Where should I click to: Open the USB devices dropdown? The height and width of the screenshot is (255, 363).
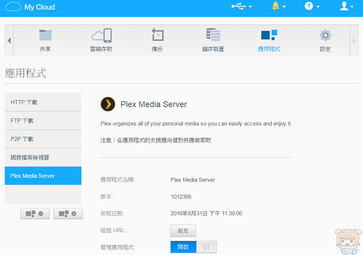242,7
